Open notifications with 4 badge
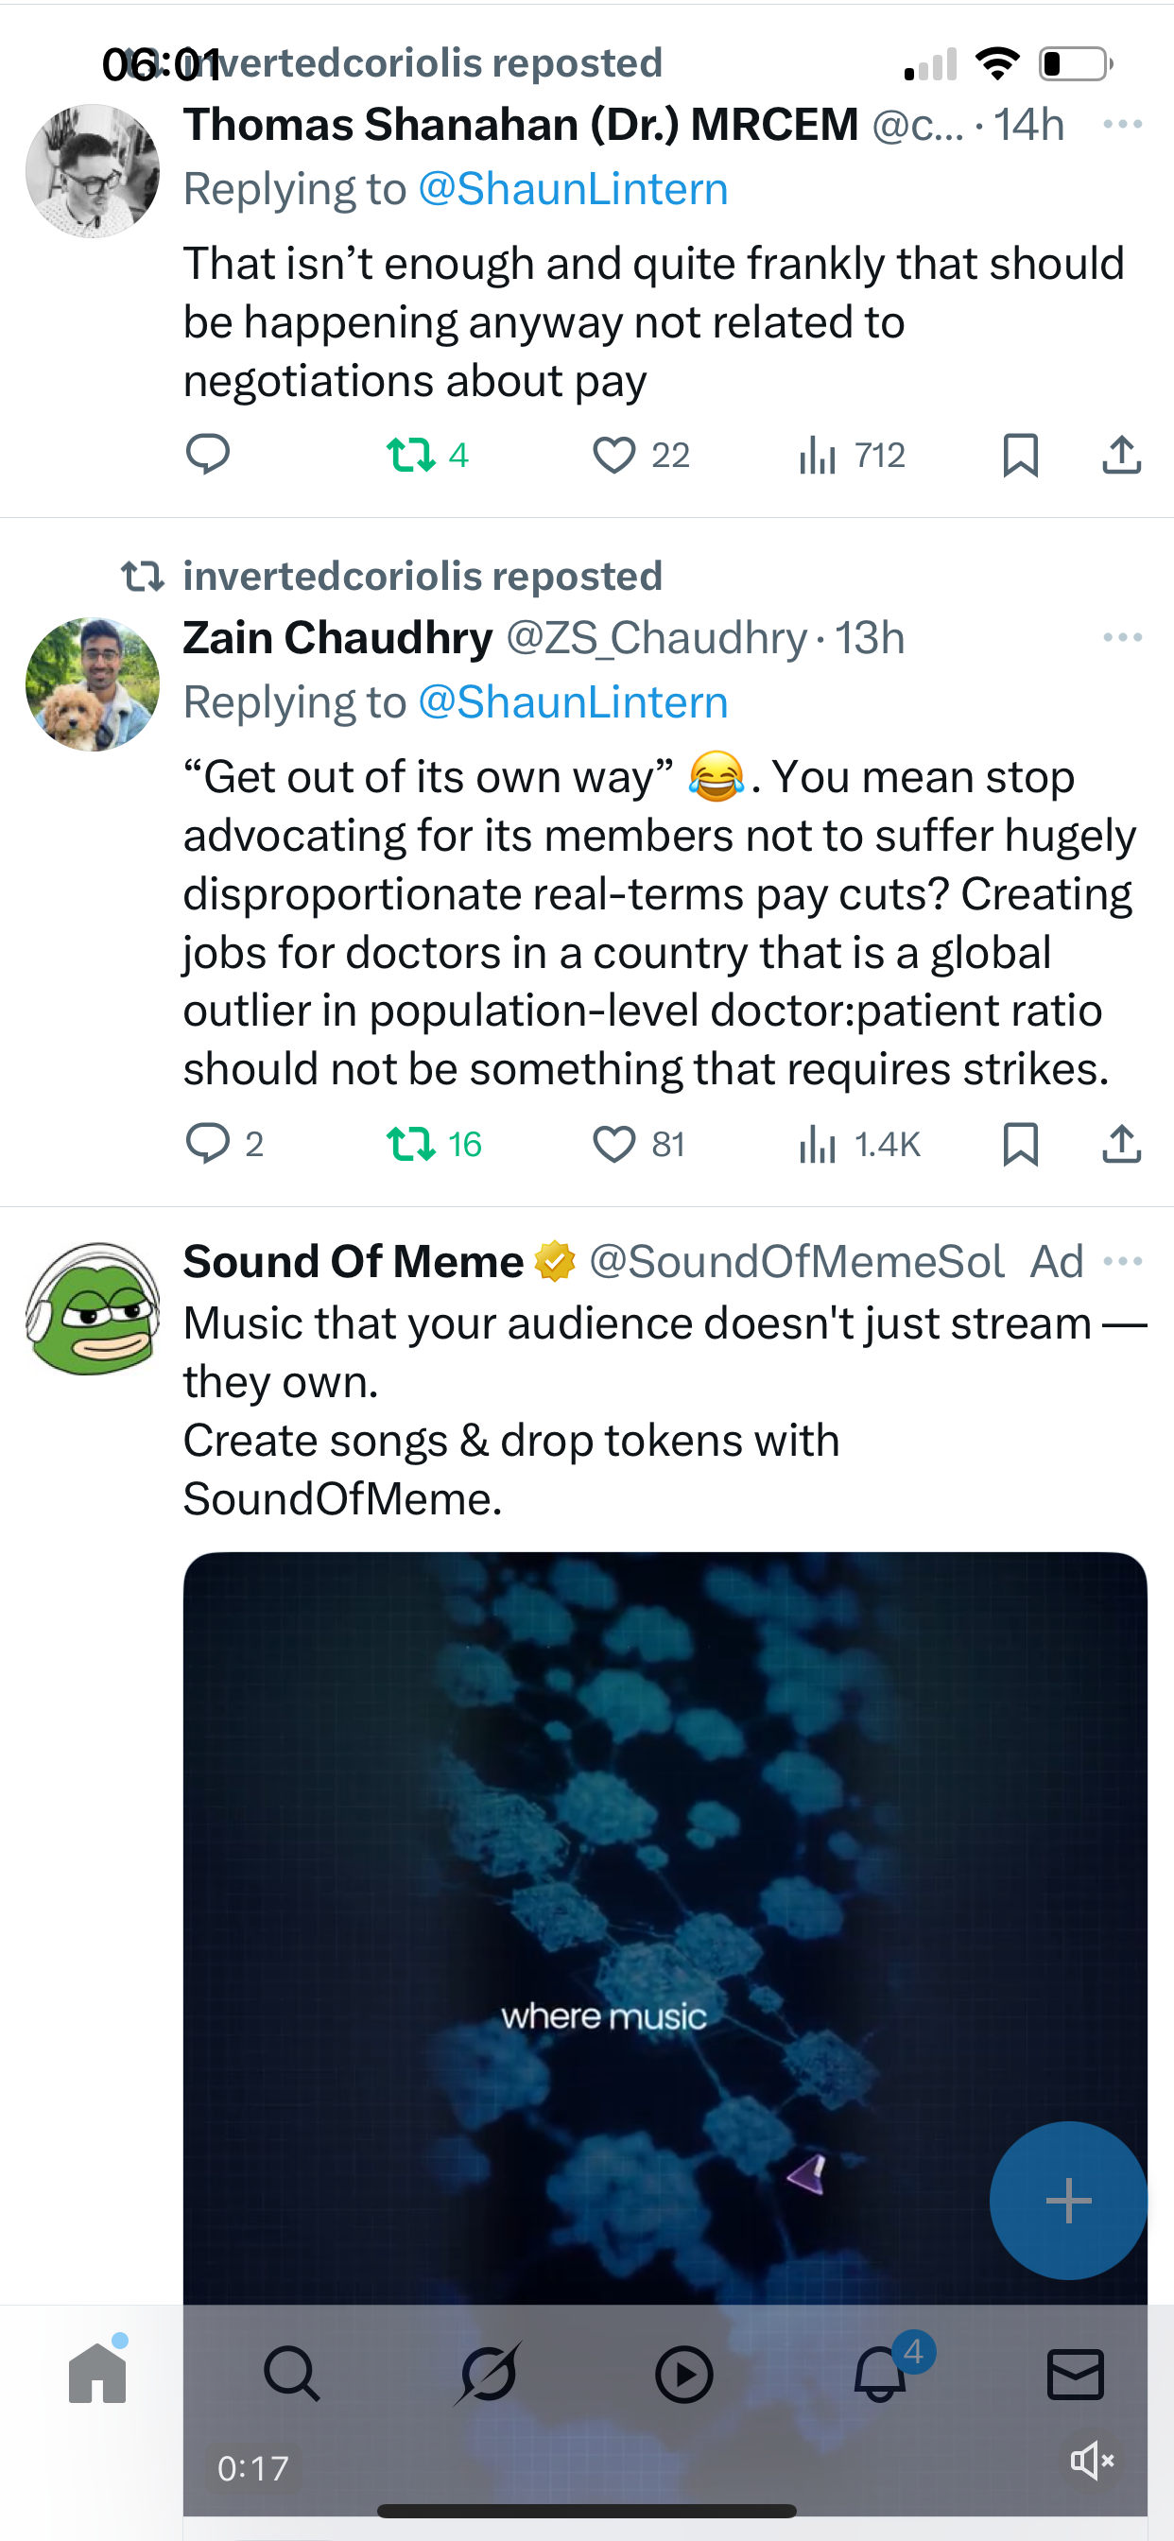1174x2541 pixels. click(x=881, y=2374)
